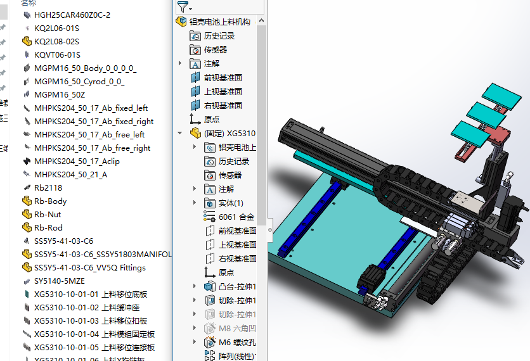Viewport: 530px width, 361px height.
Task: Select the part-level 右视基准面 tree row
Action: pos(231,258)
